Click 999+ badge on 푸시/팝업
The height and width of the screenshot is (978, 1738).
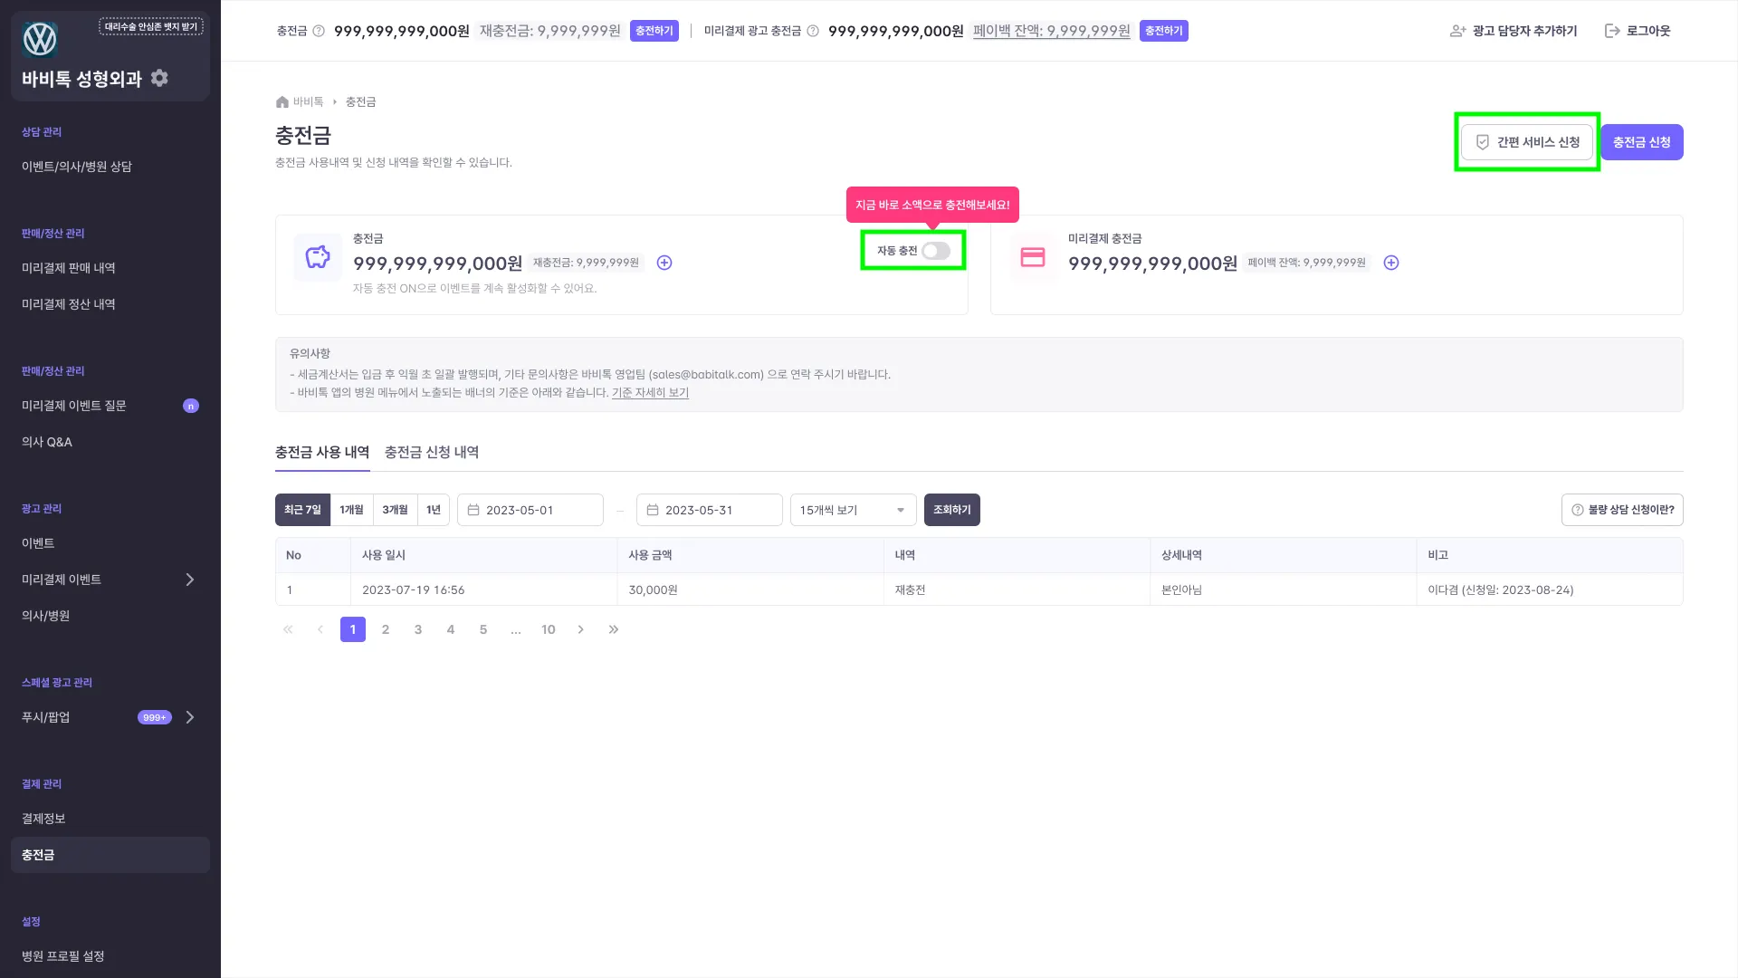coord(155,717)
